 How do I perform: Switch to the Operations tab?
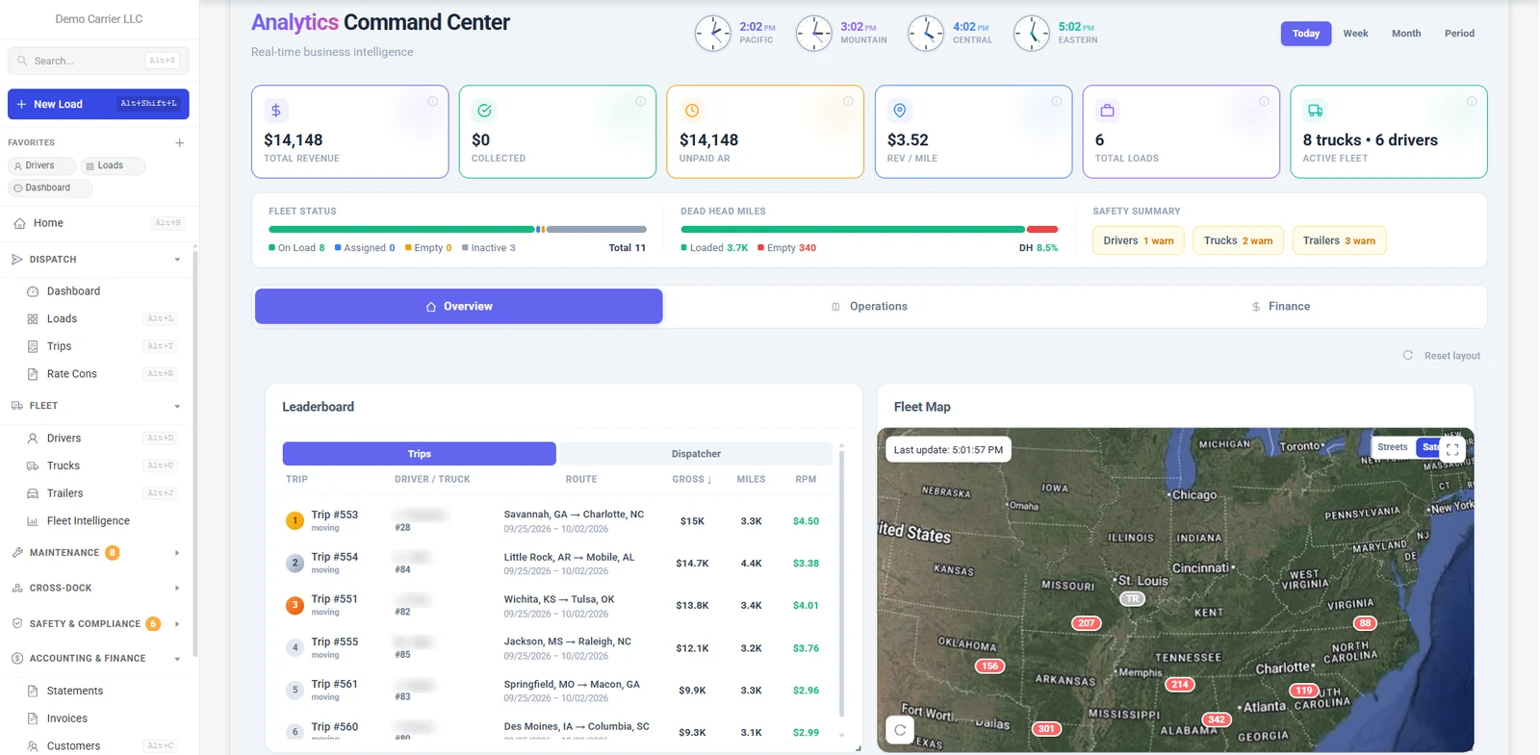[x=869, y=307]
